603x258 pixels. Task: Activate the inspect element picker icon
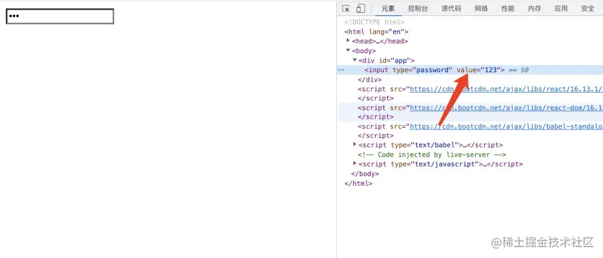pyautogui.click(x=346, y=8)
